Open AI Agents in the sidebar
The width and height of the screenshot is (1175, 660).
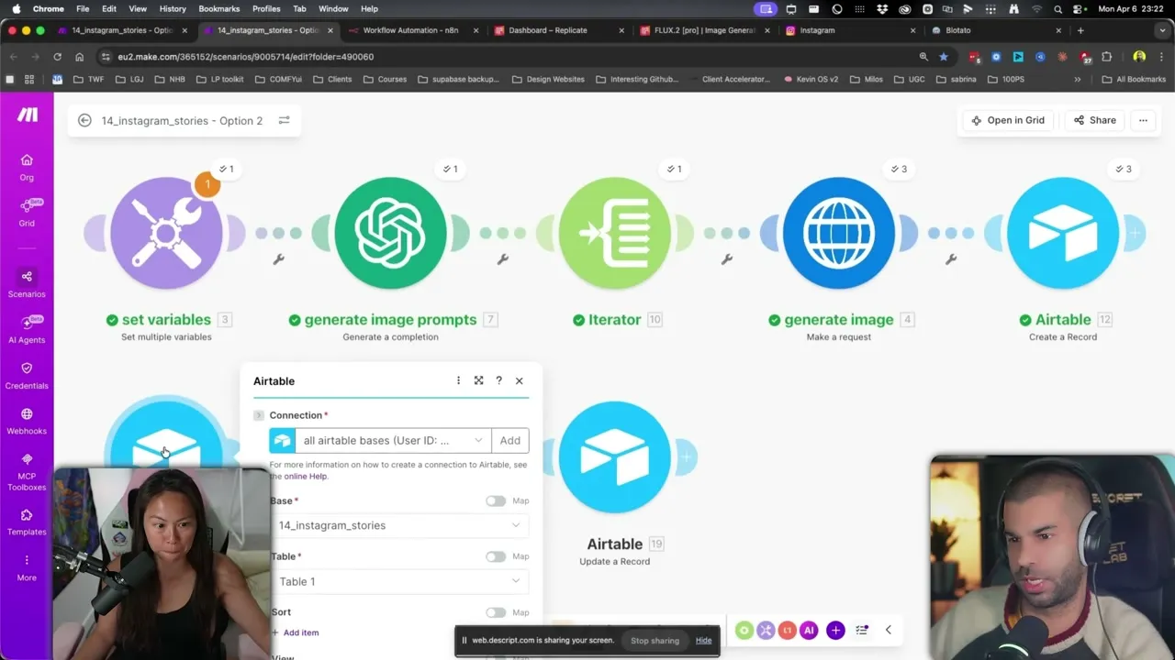pos(27,329)
